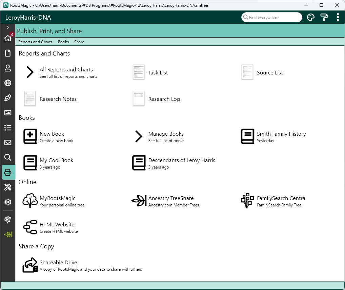The height and width of the screenshot is (290, 345).
Task: Open Descendants of Leroy Harris book
Action: (x=182, y=160)
